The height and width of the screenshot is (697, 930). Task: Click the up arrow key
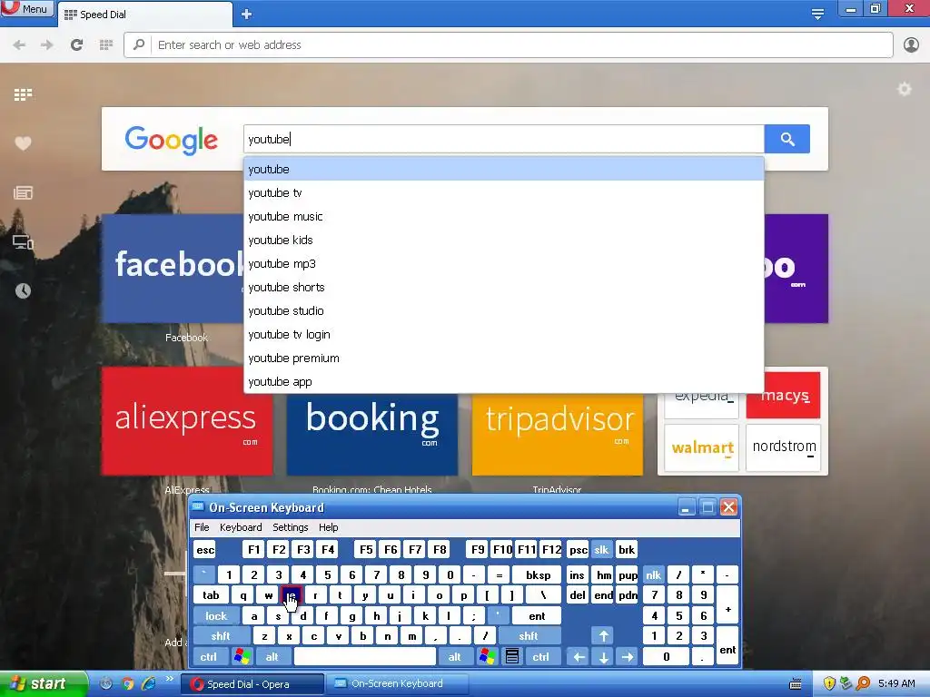pyautogui.click(x=603, y=636)
